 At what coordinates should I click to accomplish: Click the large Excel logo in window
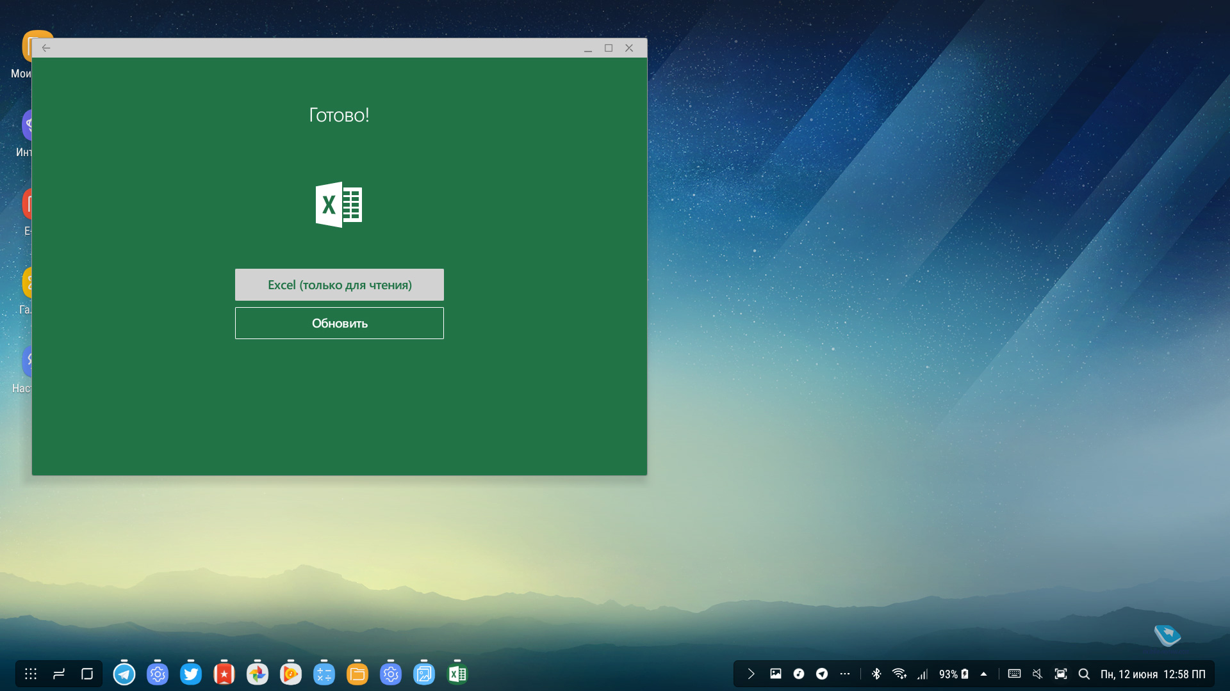pos(339,205)
